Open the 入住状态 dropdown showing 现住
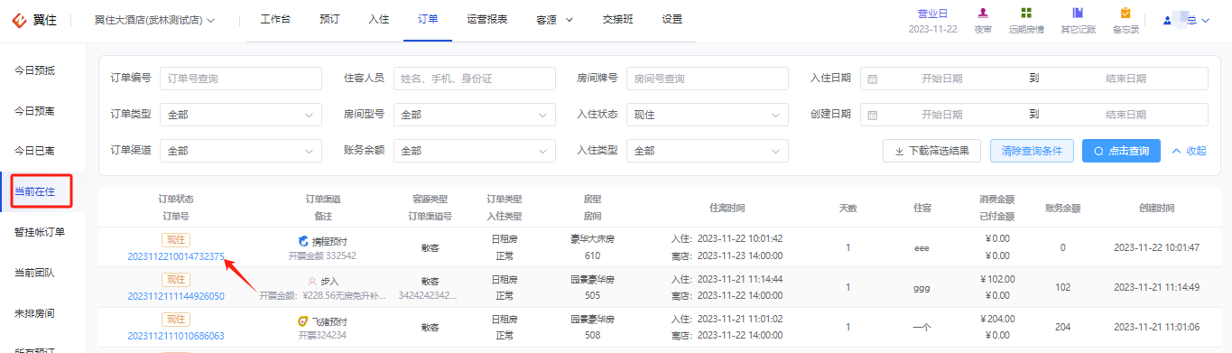Image resolution: width=1232 pixels, height=353 pixels. click(708, 115)
